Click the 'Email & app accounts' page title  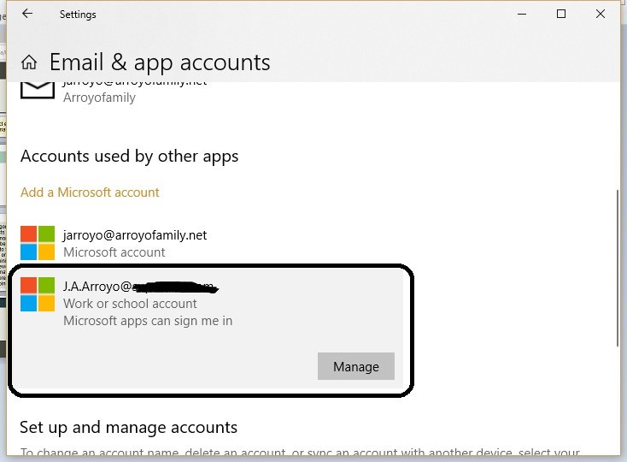(160, 62)
